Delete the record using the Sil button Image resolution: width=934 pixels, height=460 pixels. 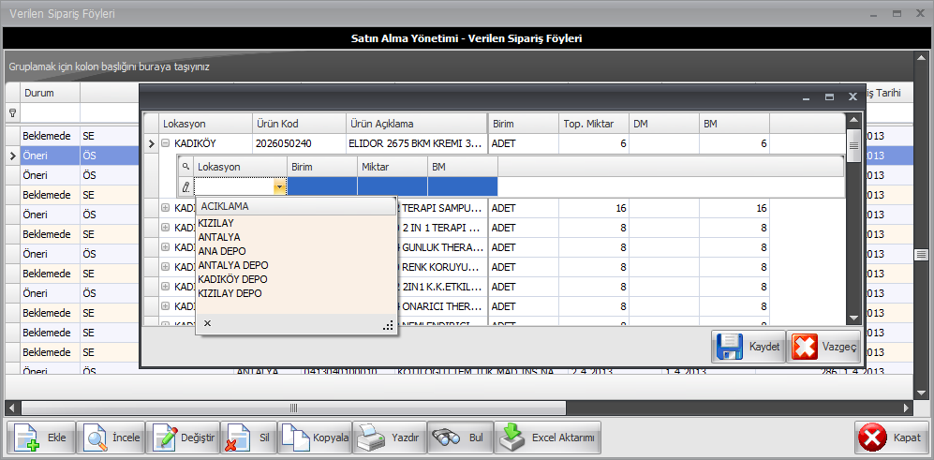(248, 438)
